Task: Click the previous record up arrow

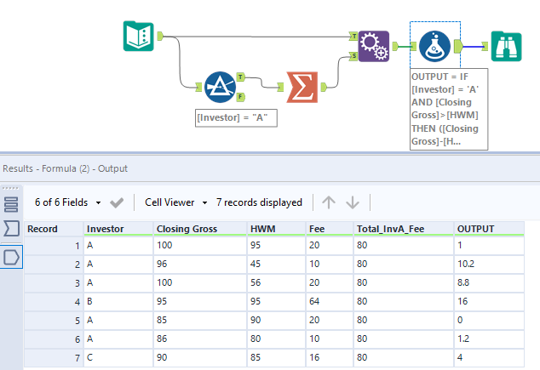Action: [x=329, y=202]
